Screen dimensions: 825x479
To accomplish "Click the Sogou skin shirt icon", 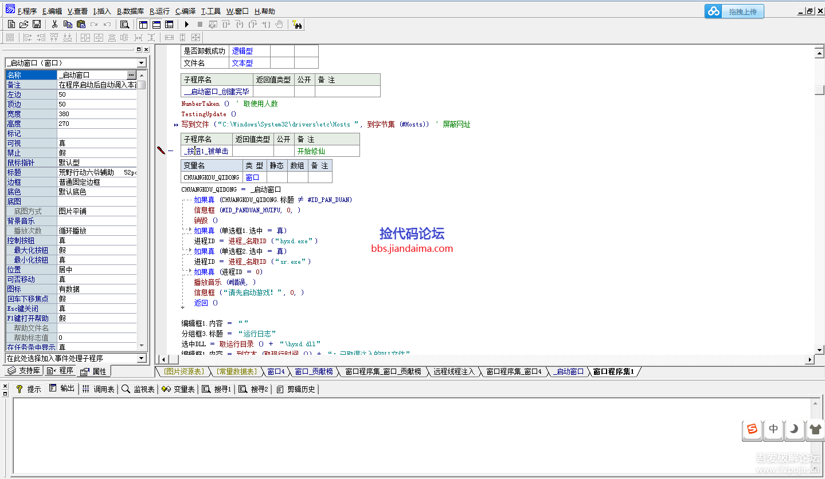I will (815, 429).
